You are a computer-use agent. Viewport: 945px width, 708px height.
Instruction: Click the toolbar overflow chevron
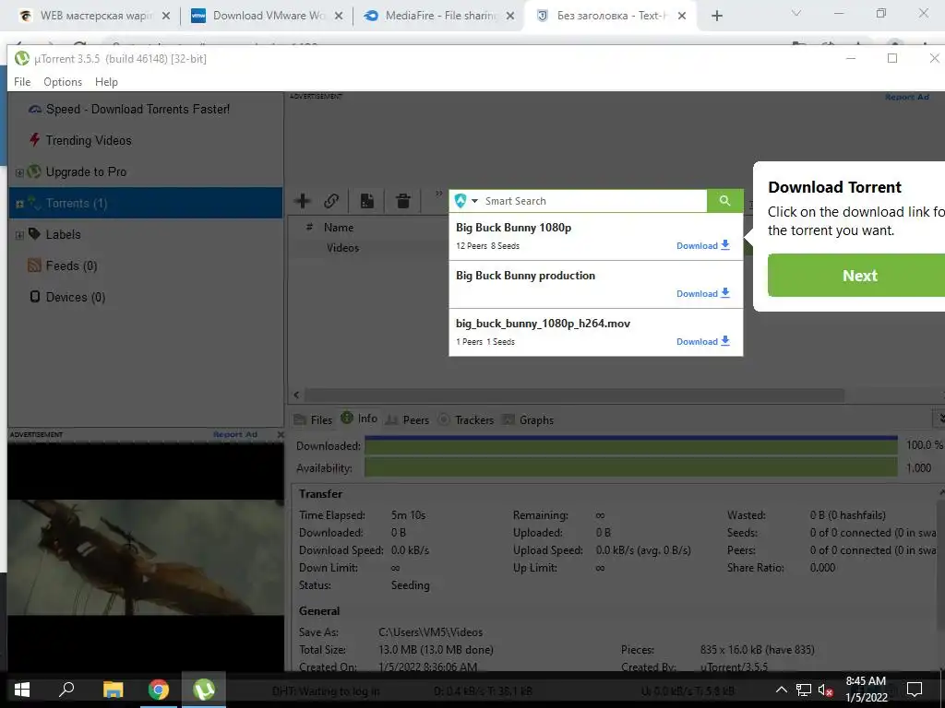[438, 194]
